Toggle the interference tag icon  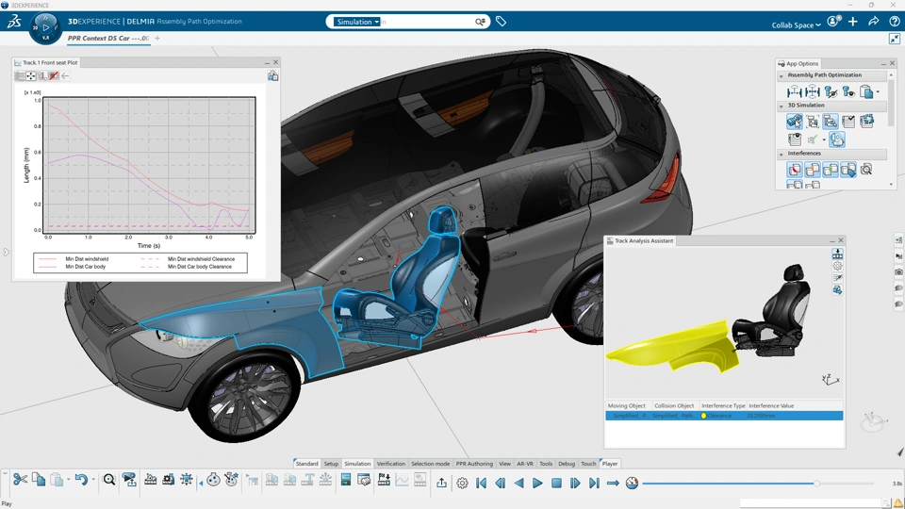click(848, 169)
